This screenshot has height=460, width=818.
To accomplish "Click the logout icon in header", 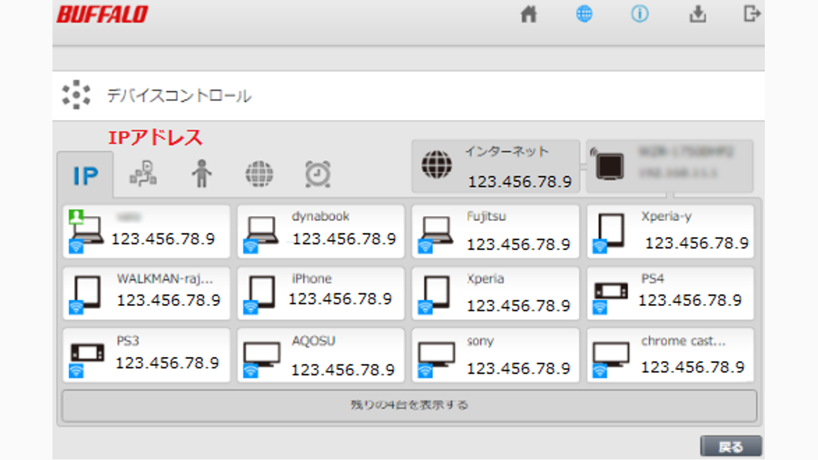I will coord(752,14).
